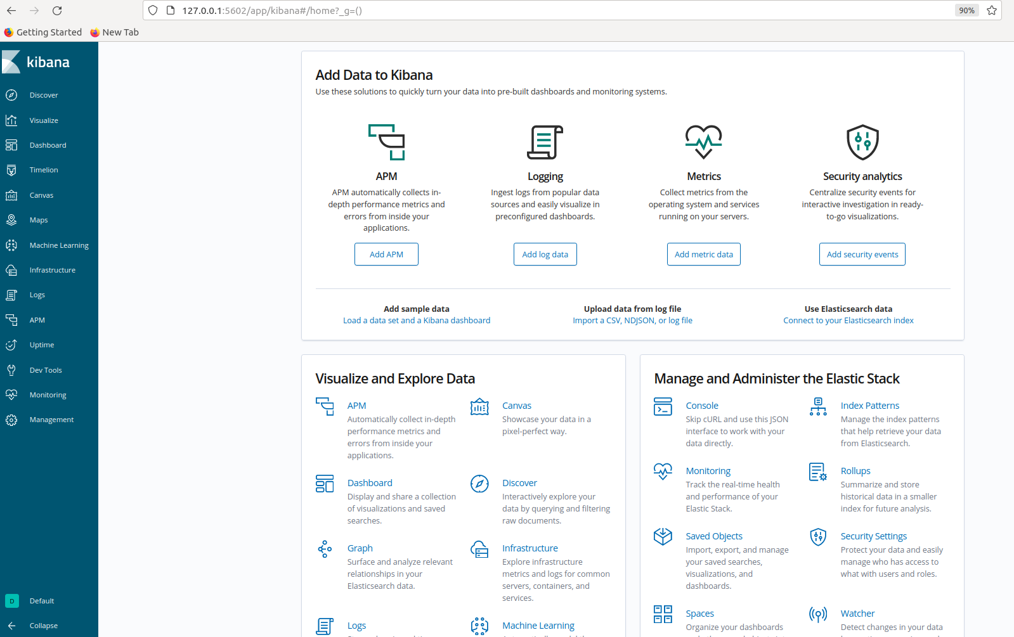The width and height of the screenshot is (1014, 637).
Task: Click the large APM icon in Add Data
Action: click(x=387, y=142)
